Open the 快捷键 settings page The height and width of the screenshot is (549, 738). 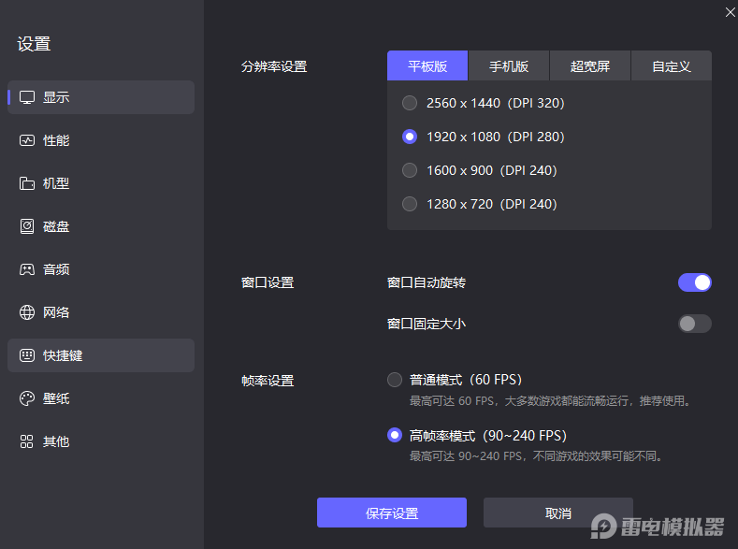click(101, 355)
